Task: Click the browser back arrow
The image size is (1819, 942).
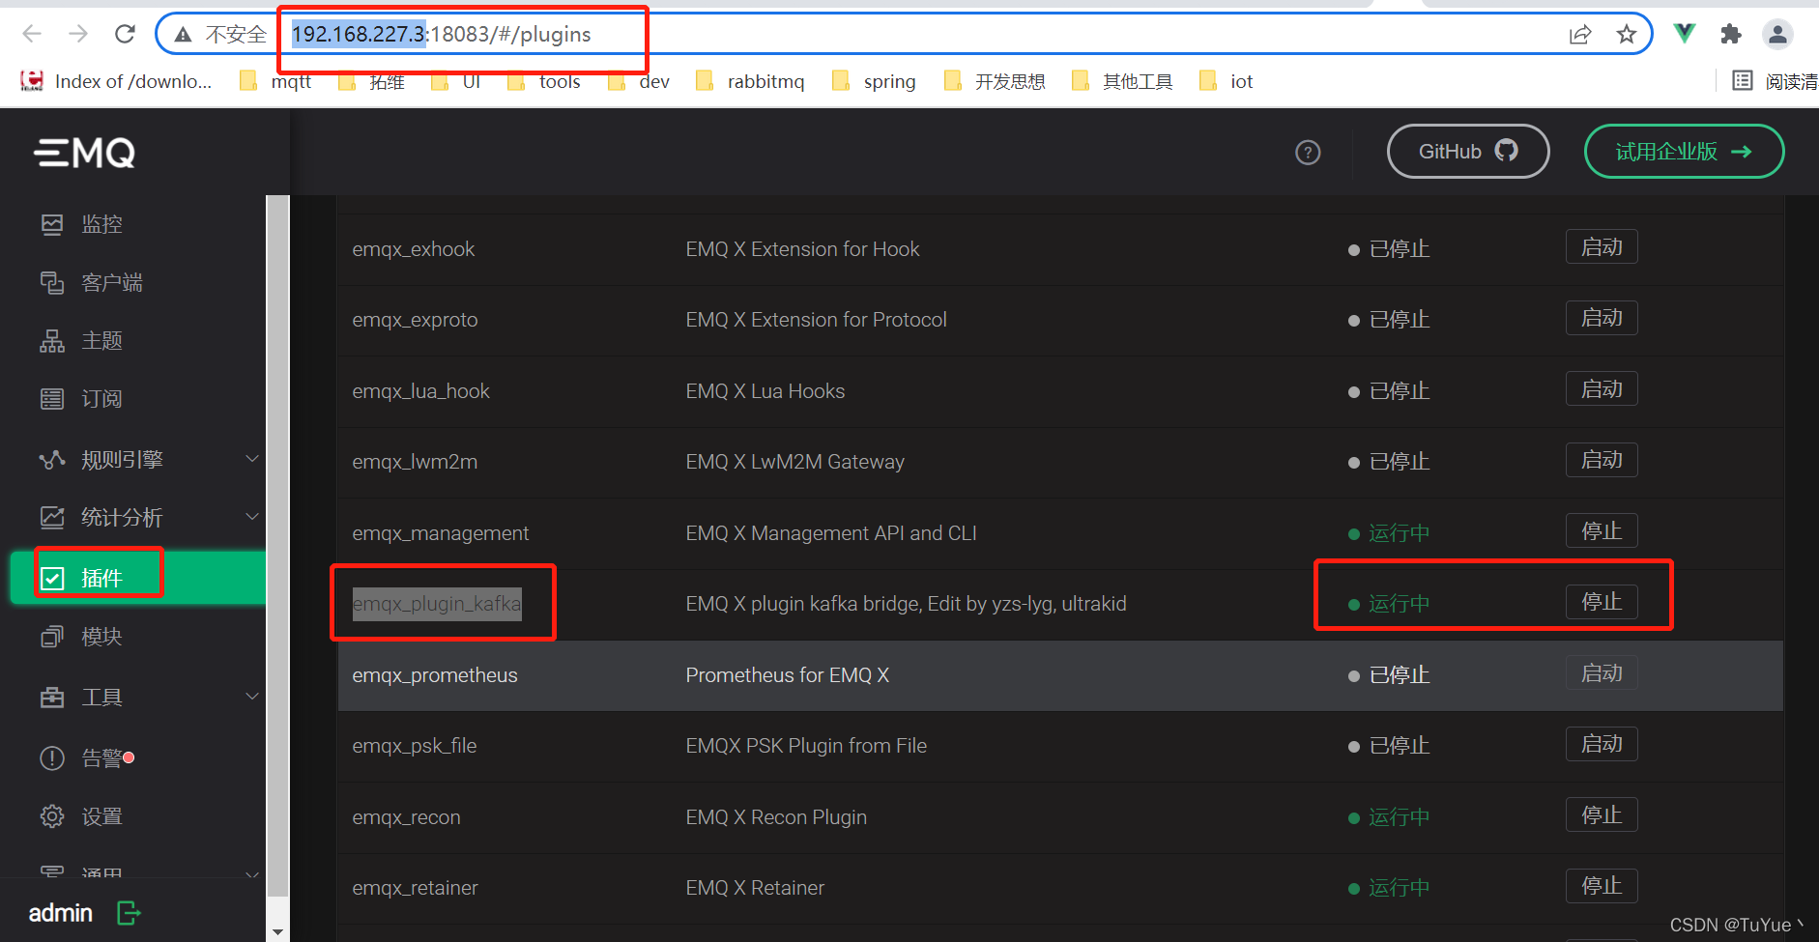Action: click(32, 35)
